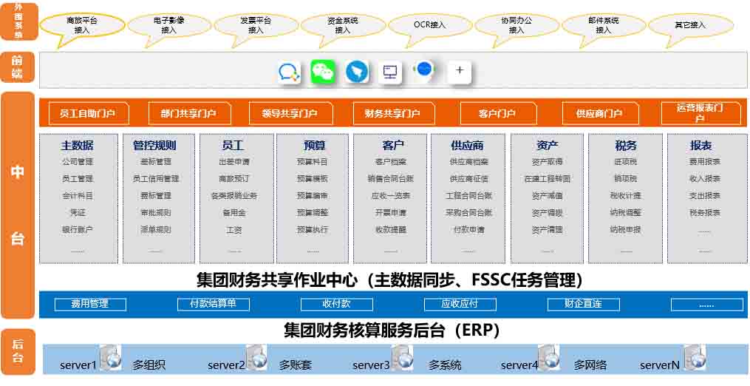
Task: Click the serverN icon
Action: click(x=695, y=359)
